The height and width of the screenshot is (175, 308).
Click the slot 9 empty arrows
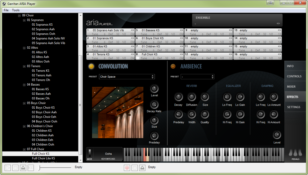230,30
